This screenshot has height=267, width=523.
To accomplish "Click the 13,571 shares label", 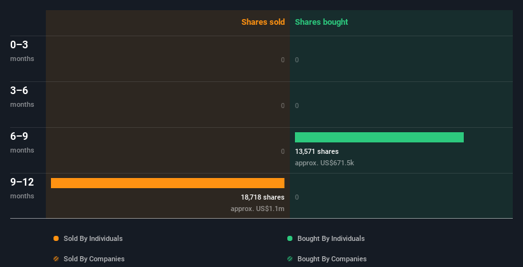I will pos(317,151).
